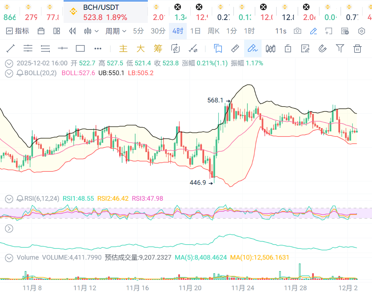Toggle the RSI indicator alert bell

(x=20, y=199)
